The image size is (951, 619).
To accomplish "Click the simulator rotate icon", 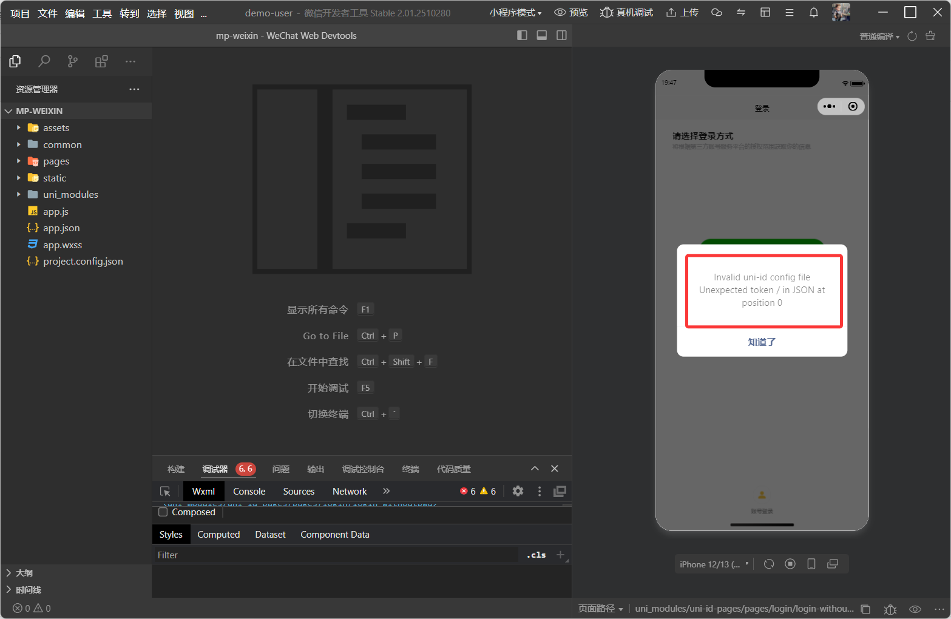I will (x=769, y=564).
